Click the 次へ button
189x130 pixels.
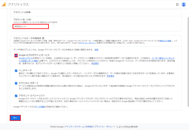15,118
